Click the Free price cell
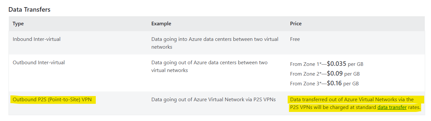The image size is (431, 121). pyautogui.click(x=295, y=39)
